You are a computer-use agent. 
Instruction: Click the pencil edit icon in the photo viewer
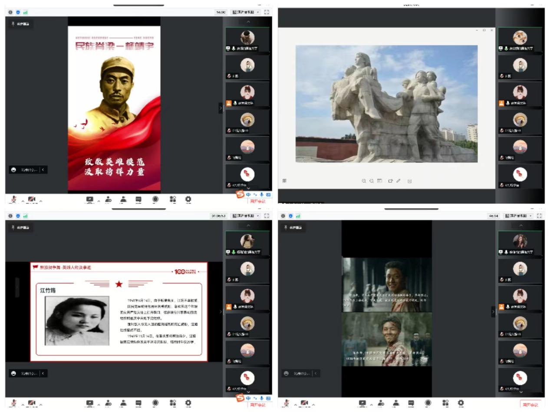click(399, 181)
